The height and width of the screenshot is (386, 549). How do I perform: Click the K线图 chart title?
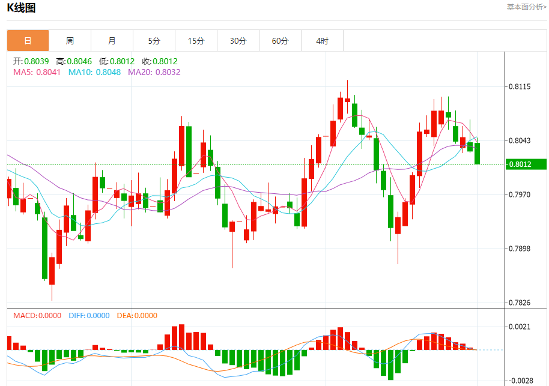pos(22,8)
